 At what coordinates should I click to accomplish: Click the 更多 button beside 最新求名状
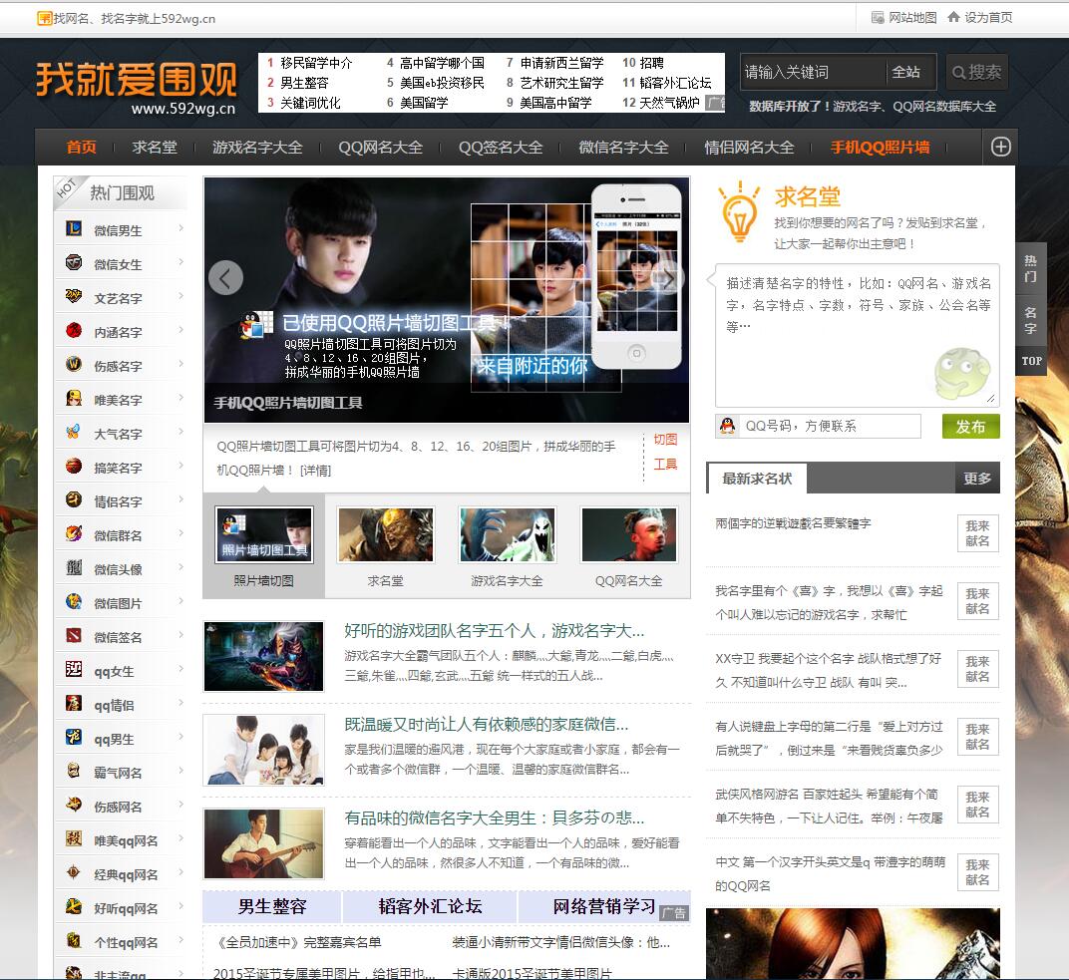click(x=977, y=479)
